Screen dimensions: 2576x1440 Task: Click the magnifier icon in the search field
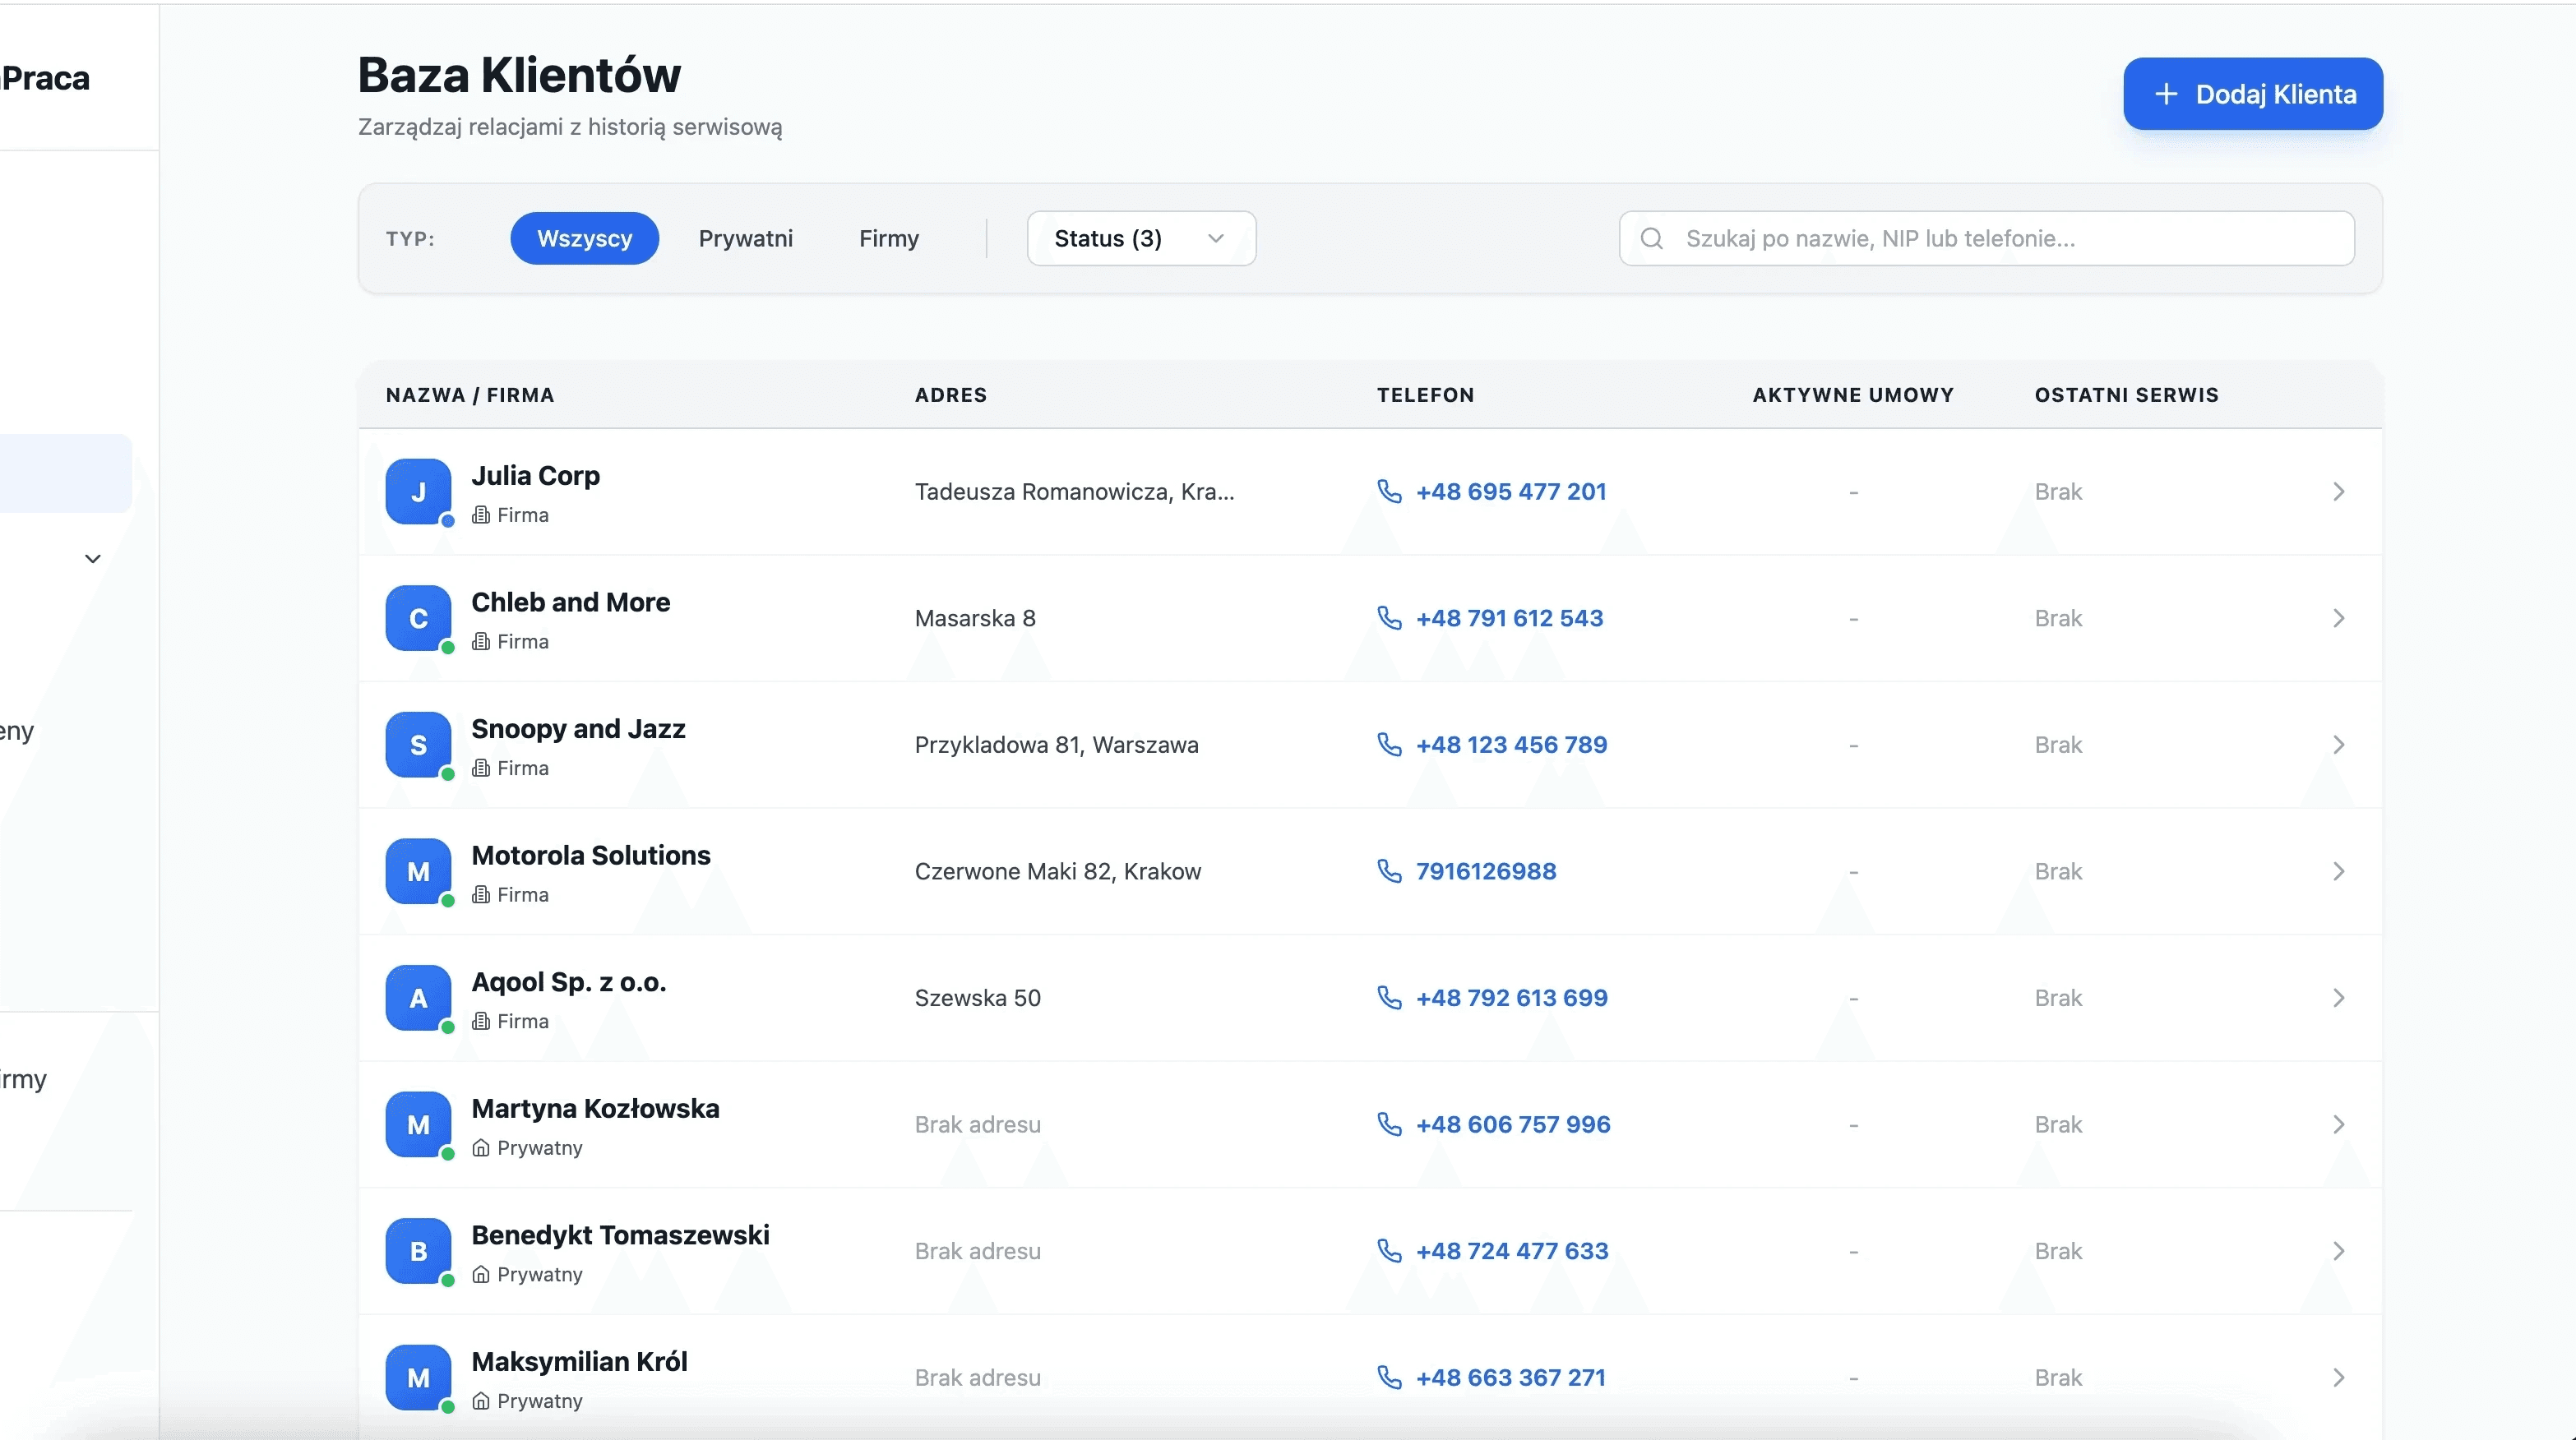coord(1651,239)
